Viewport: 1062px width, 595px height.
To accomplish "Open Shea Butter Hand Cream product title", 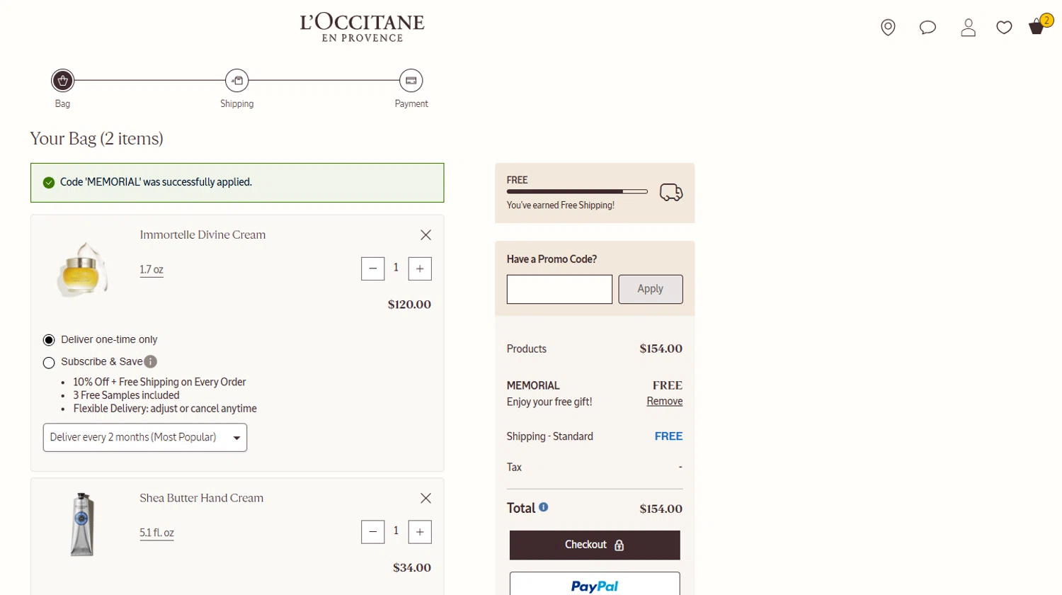I will coord(202,499).
